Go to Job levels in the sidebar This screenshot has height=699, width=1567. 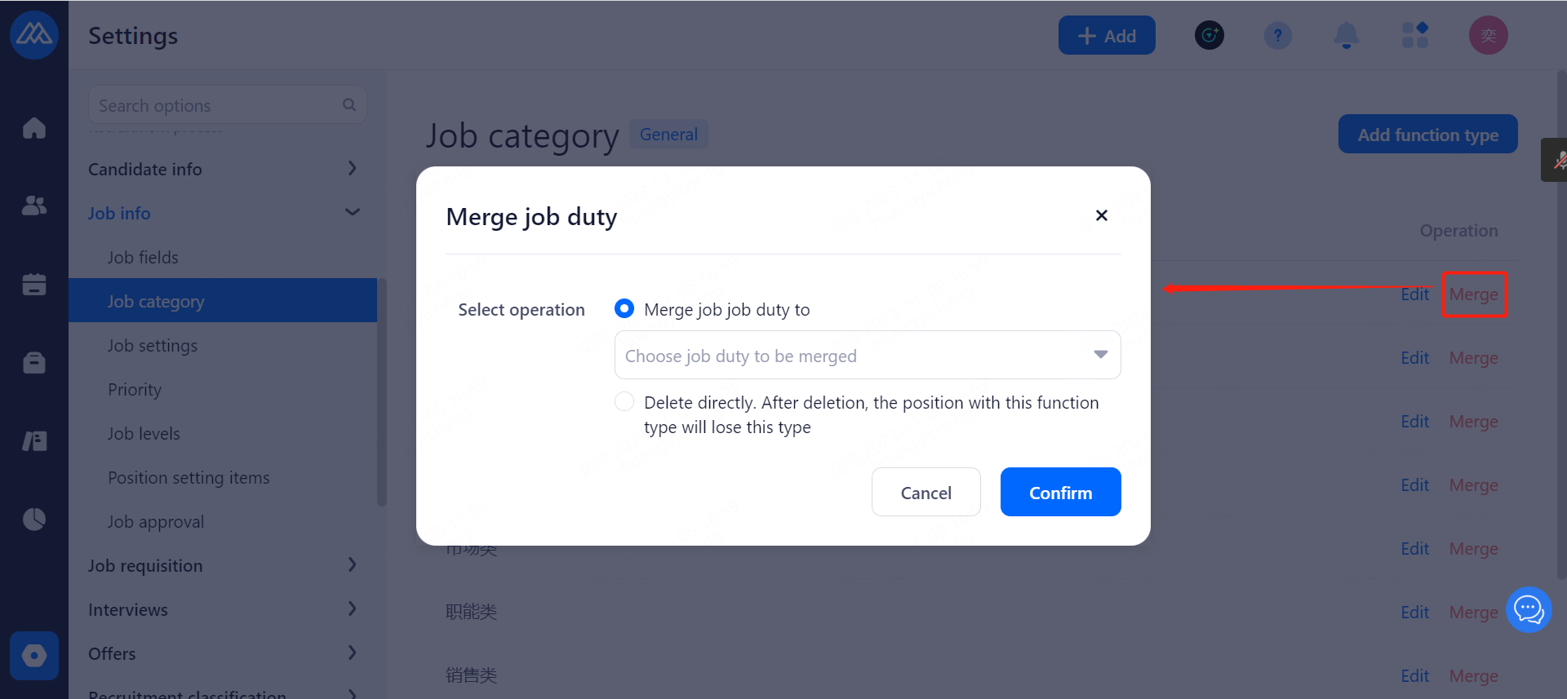(x=144, y=434)
